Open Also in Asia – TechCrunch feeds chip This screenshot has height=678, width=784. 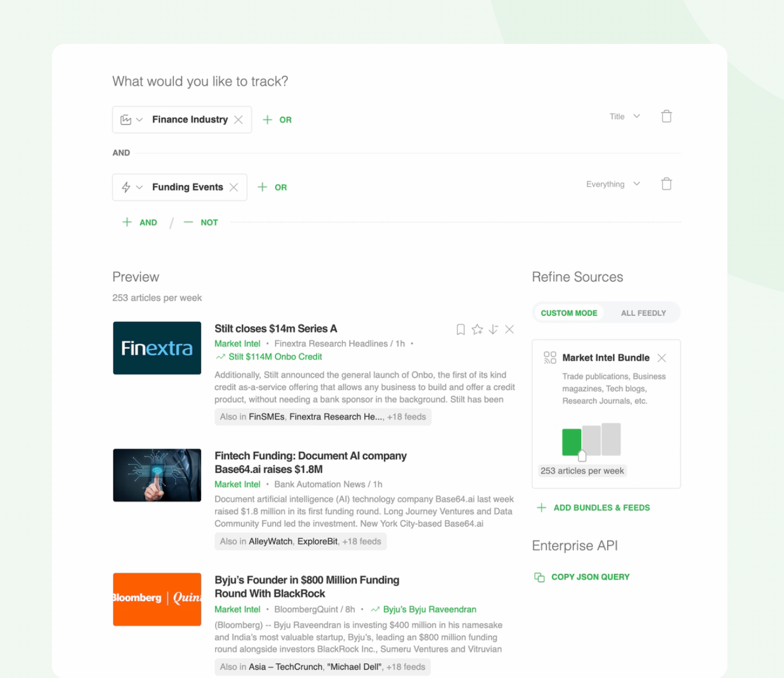pos(323,666)
